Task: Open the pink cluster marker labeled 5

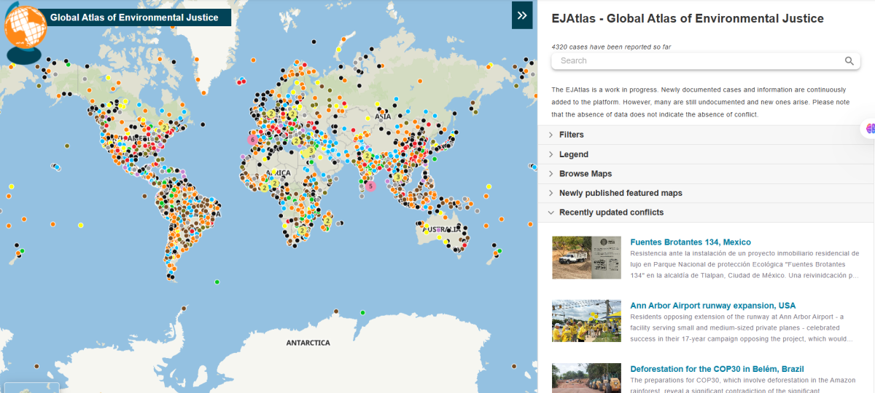Action: point(370,186)
